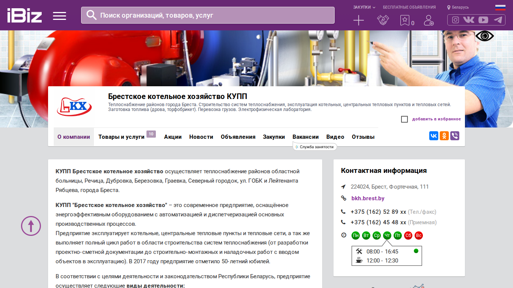Viewport: 513px width, 288px height.
Task: Open the О компании tab
Action: (x=74, y=137)
